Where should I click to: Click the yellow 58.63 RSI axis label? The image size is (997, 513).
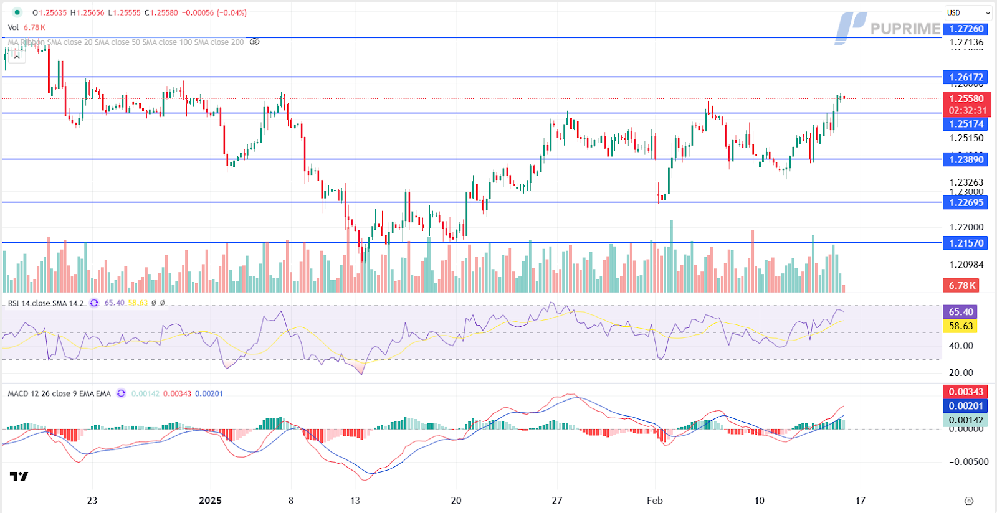coord(960,326)
